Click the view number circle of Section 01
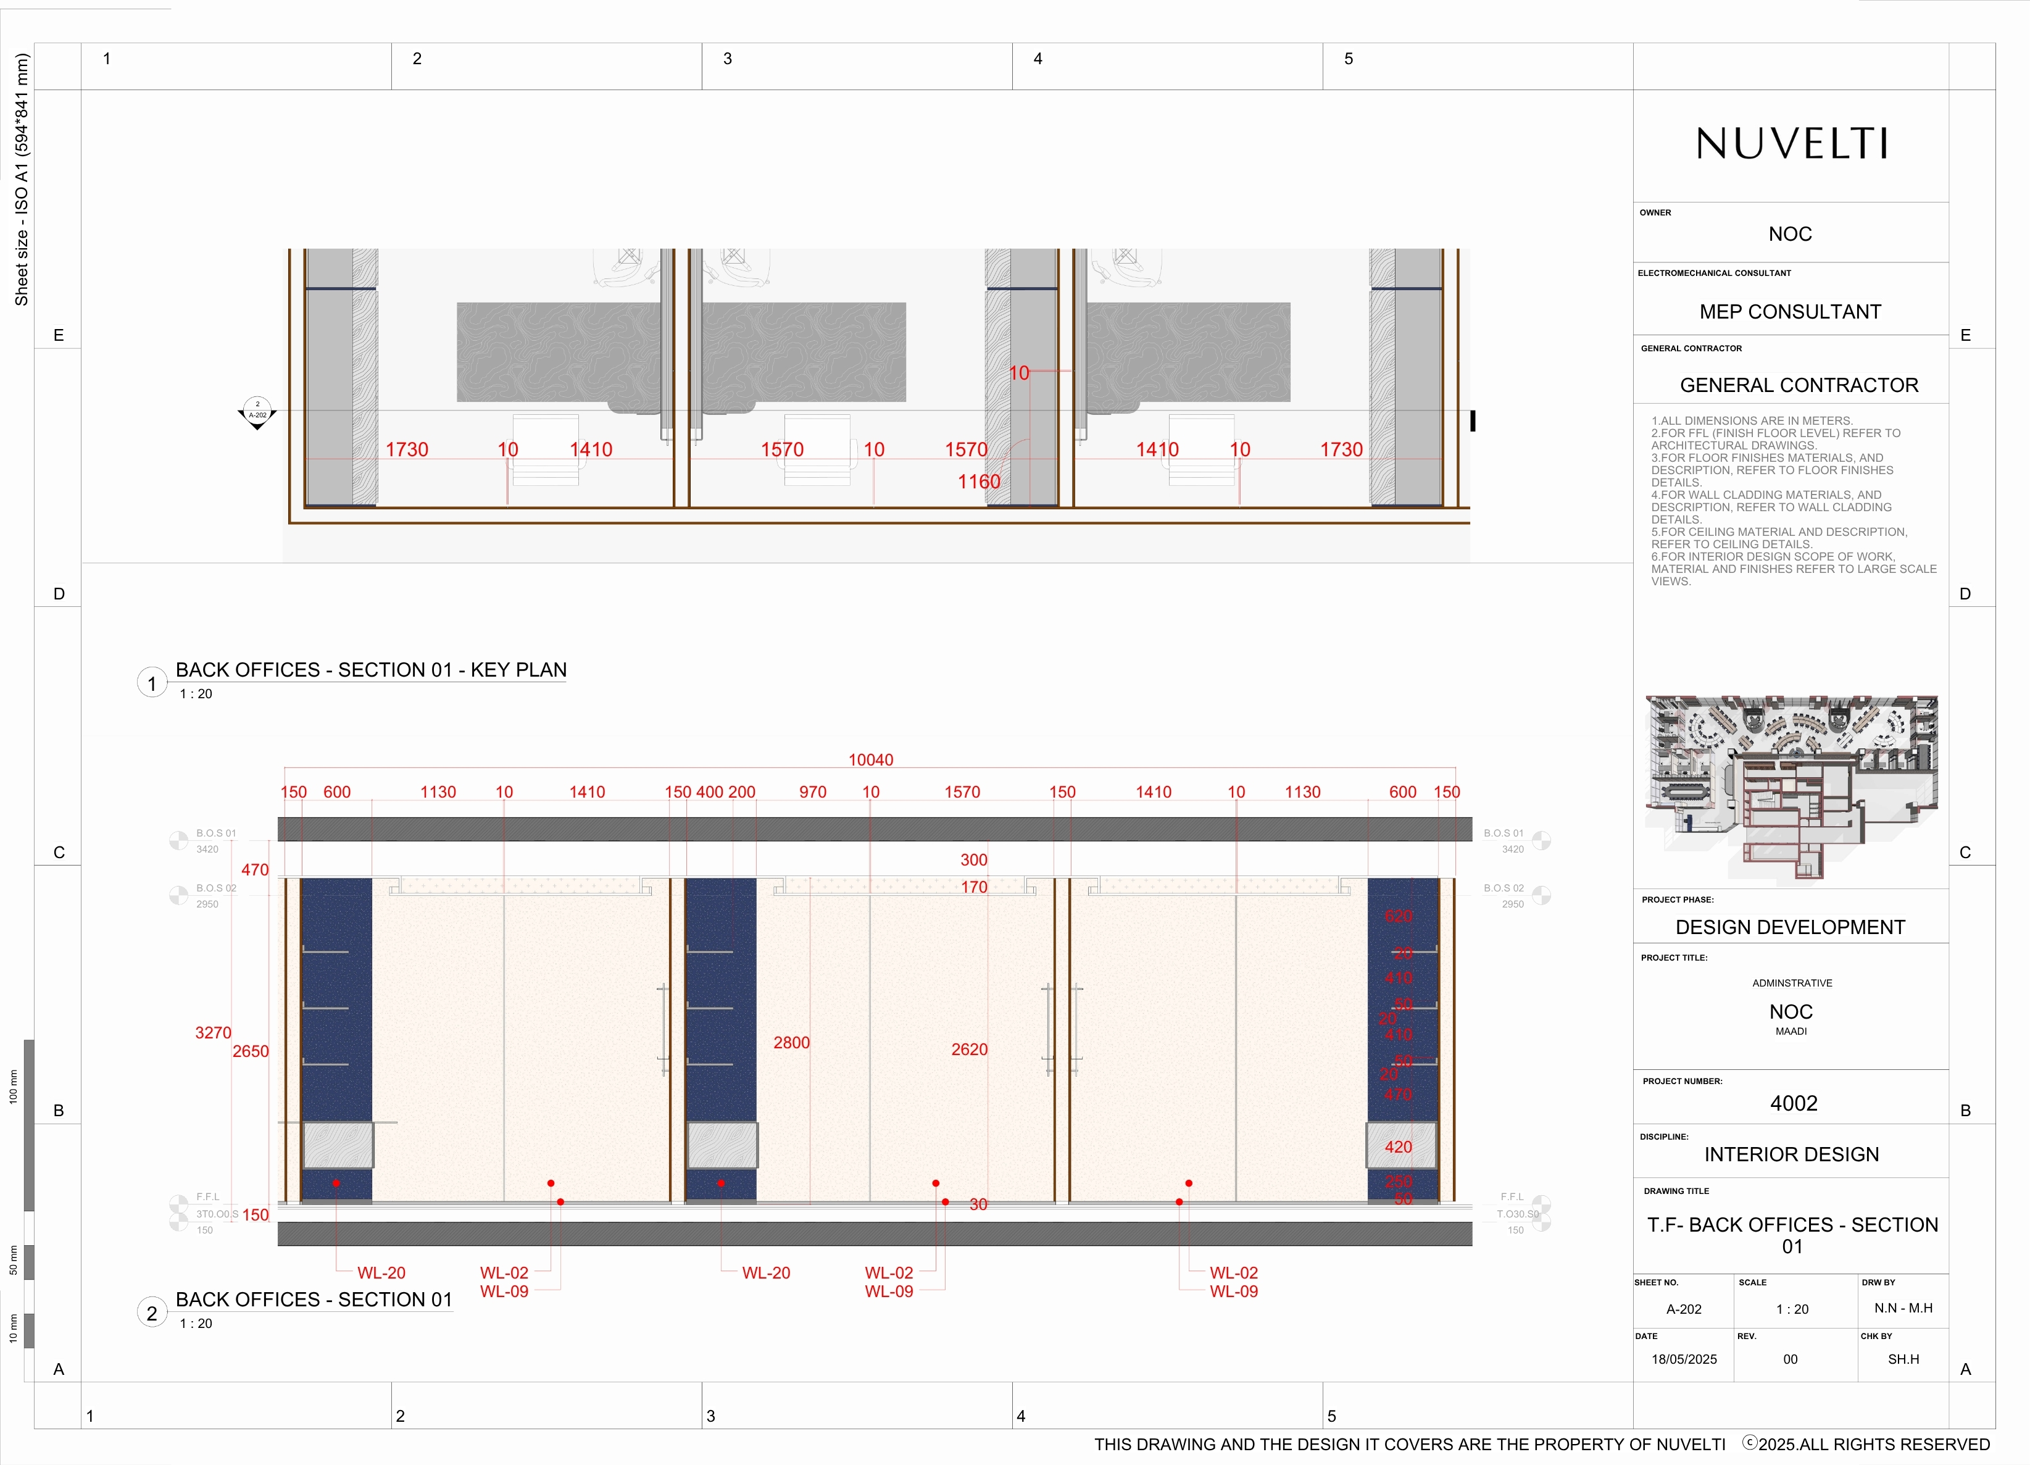Image resolution: width=2030 pixels, height=1465 pixels. coord(152,1313)
